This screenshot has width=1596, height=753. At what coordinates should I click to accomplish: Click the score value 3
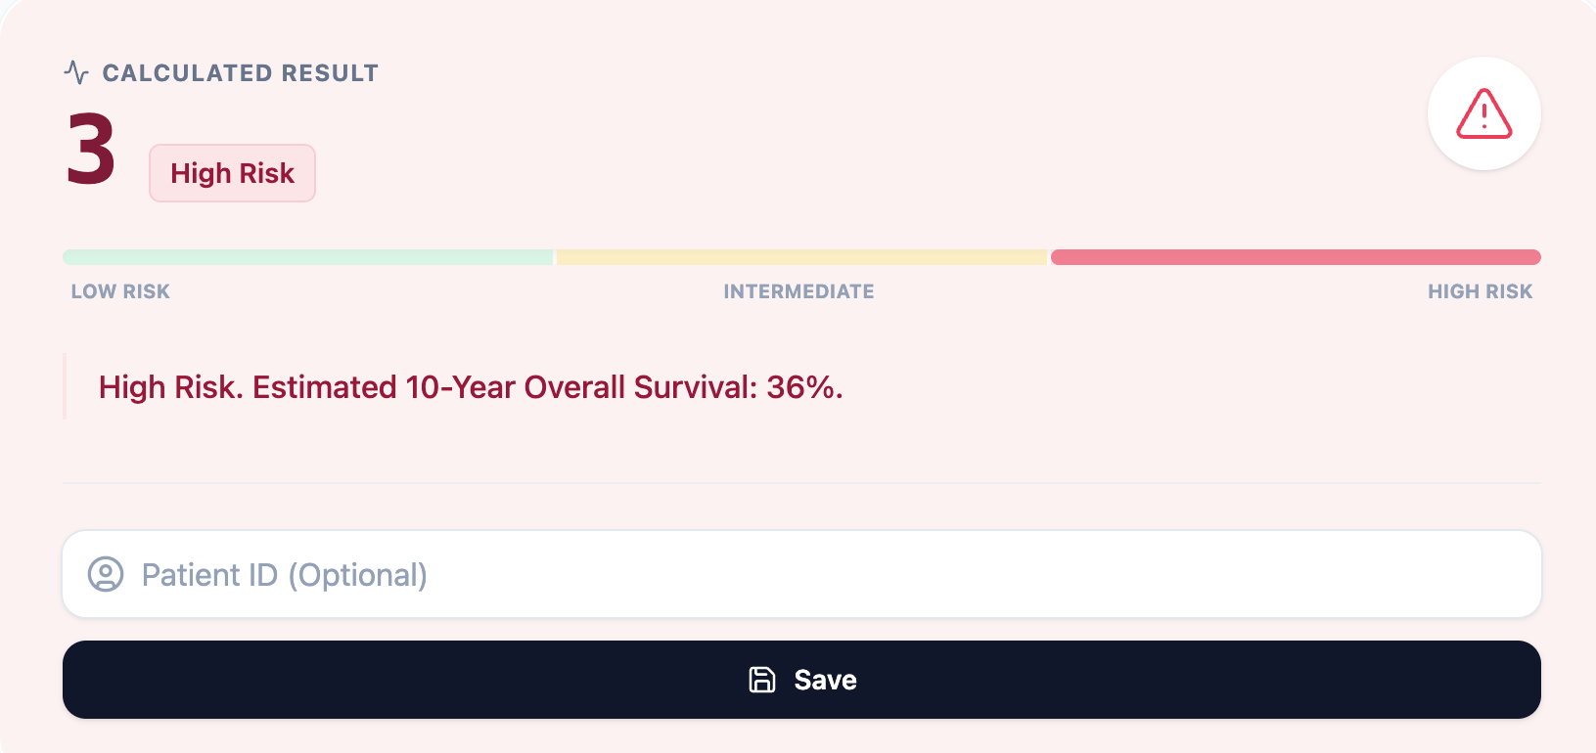(x=90, y=149)
